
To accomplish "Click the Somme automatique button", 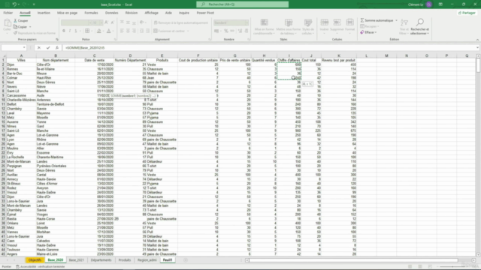I will [377, 20].
